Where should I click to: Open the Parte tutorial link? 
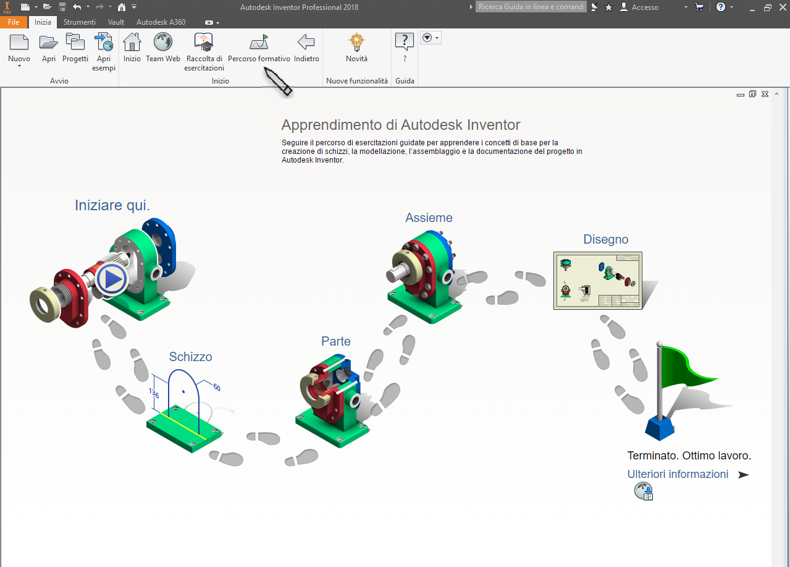pyautogui.click(x=335, y=341)
